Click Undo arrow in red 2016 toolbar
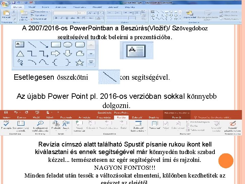The width and height of the screenshot is (245, 184). pyautogui.click(x=16, y=112)
